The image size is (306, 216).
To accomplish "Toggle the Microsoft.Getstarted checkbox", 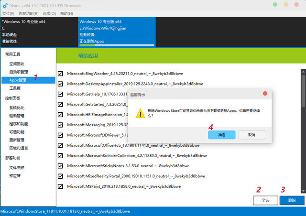I will [x=60, y=104].
